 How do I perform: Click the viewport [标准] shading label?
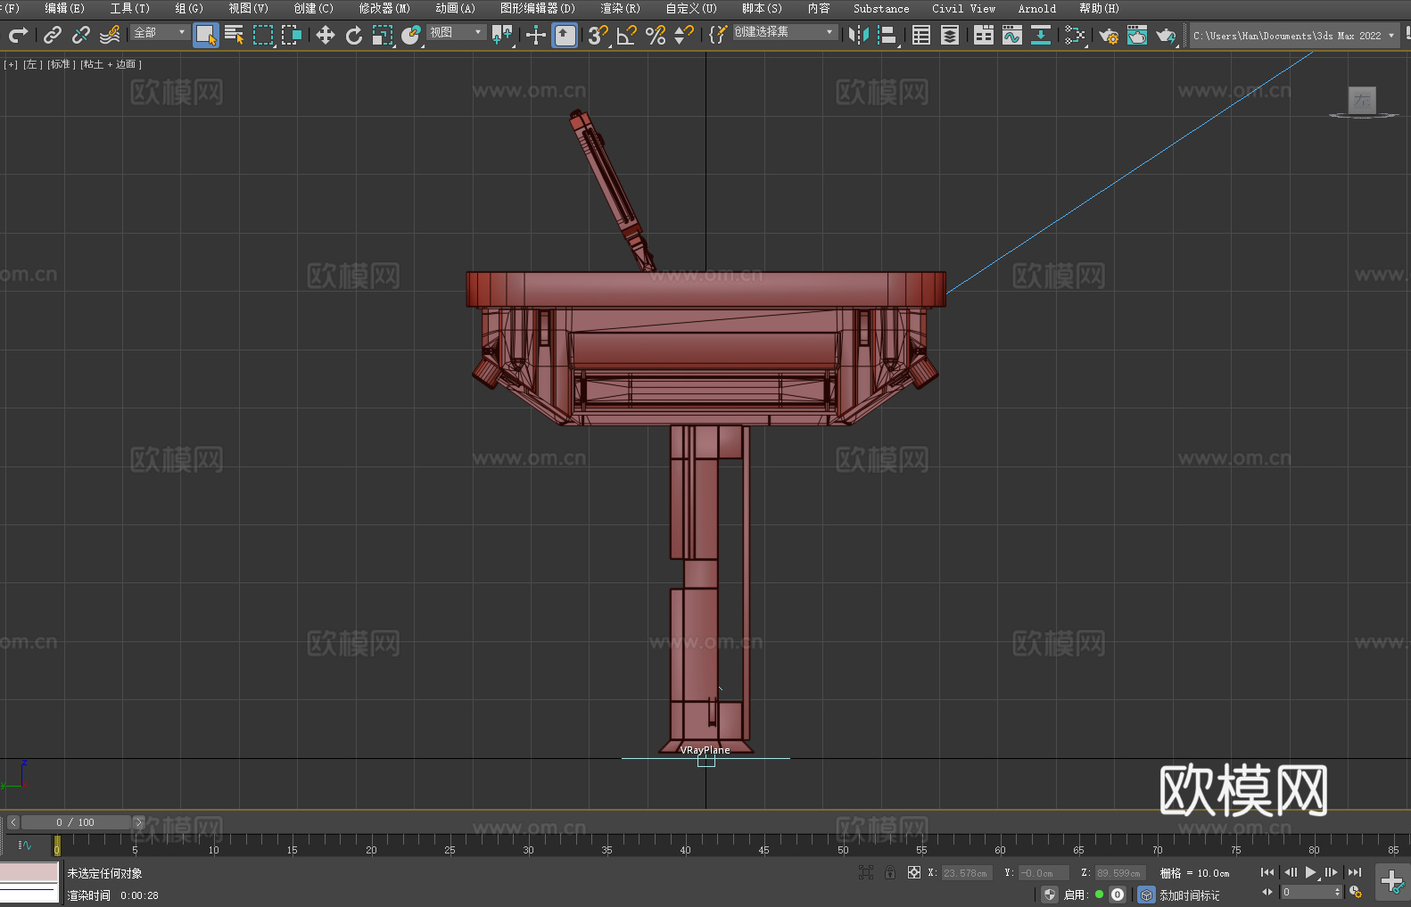point(61,64)
